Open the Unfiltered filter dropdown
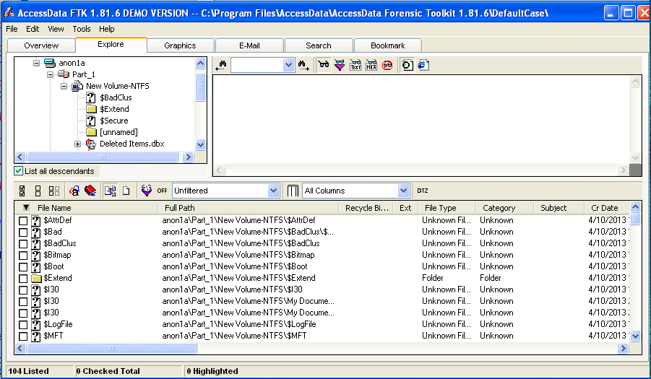This screenshot has height=379, width=651. (273, 191)
